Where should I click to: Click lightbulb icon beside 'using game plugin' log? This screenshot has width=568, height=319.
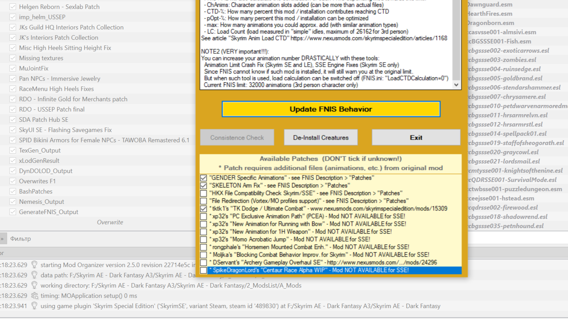(34, 306)
